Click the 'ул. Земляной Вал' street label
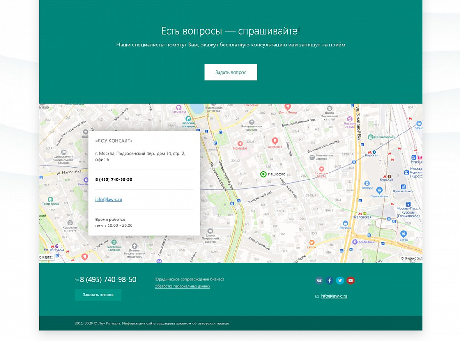 [358, 123]
